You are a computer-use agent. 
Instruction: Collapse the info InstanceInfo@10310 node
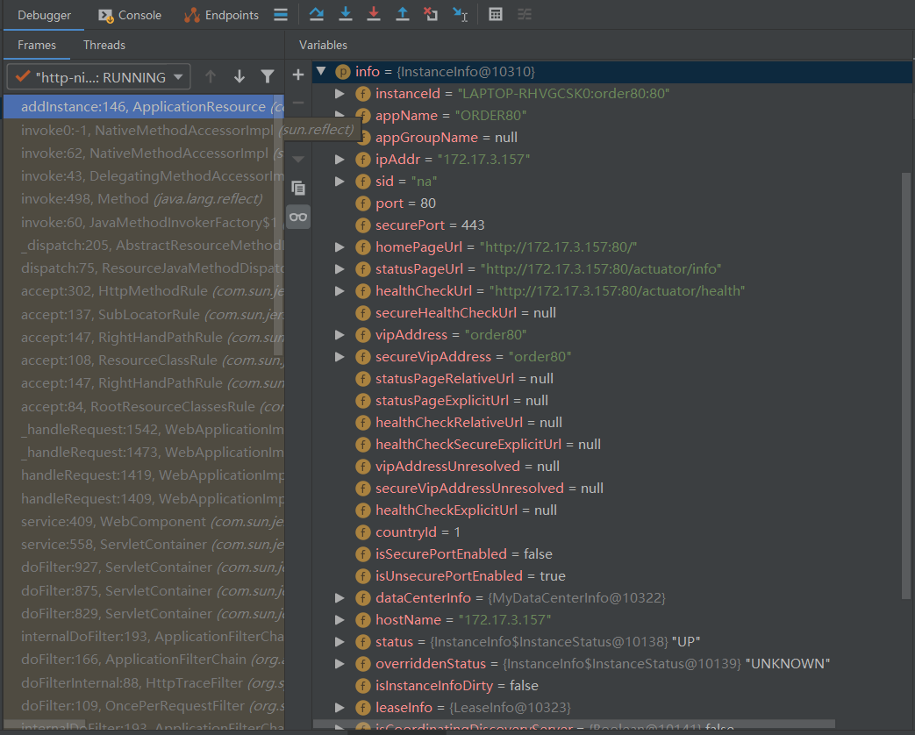tap(321, 71)
